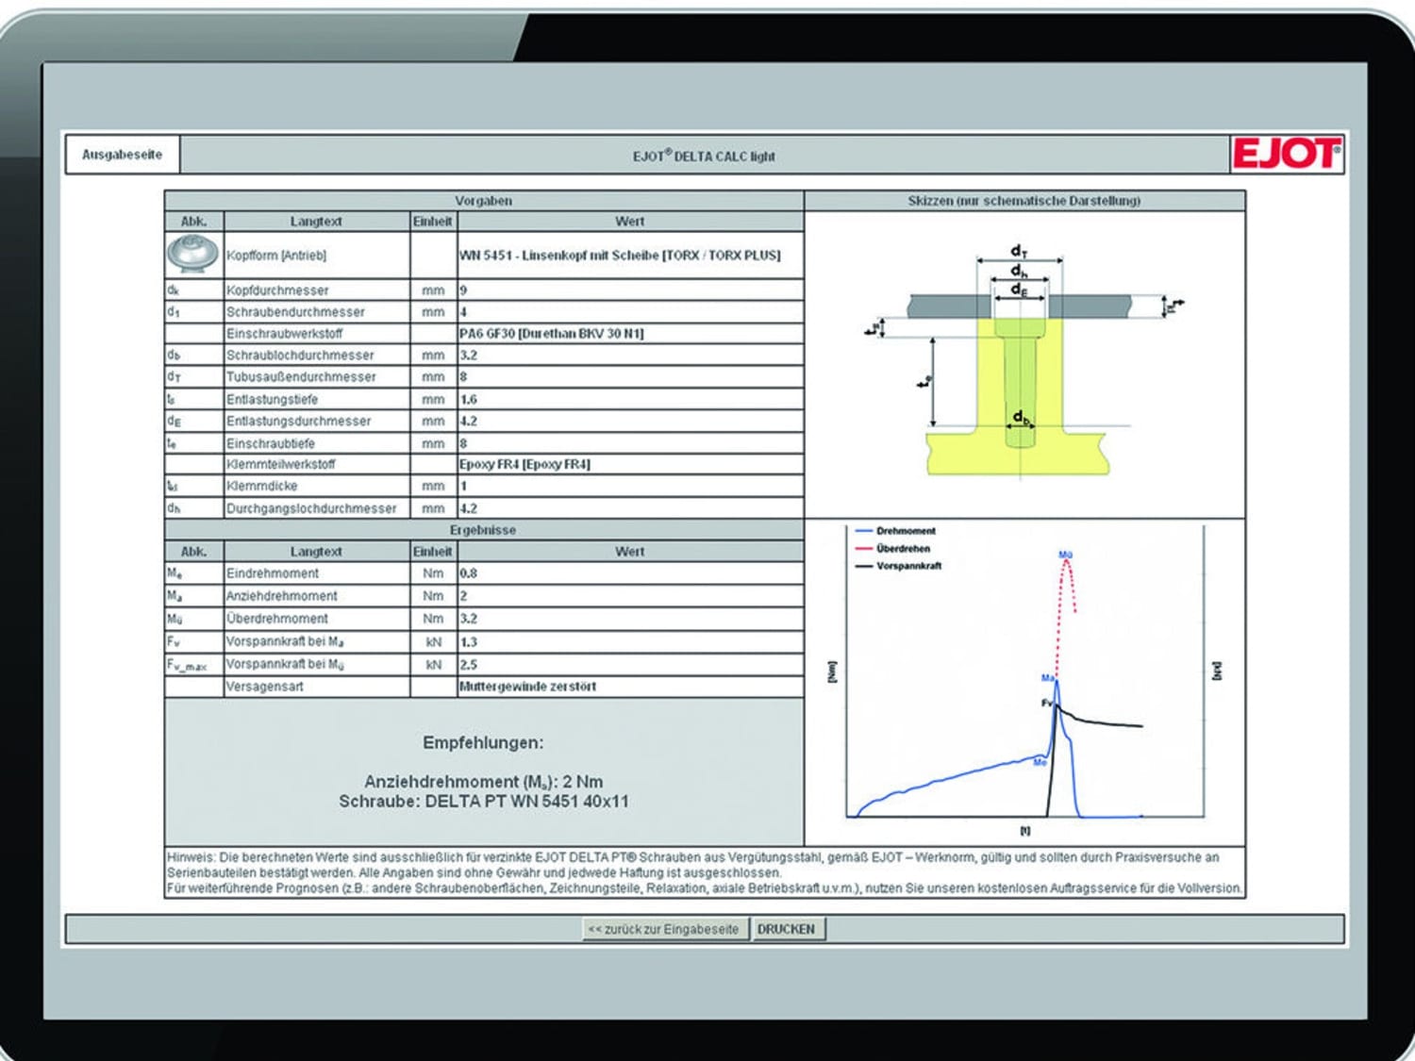This screenshot has height=1061, width=1415.
Task: Click the 'EJOT DELTA CALC light' title
Action: pos(704,156)
